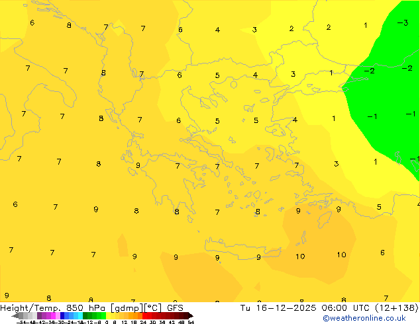This screenshot has height=324, width=420.
Task: Click the '[°C]' unit label
Action: pos(153,308)
